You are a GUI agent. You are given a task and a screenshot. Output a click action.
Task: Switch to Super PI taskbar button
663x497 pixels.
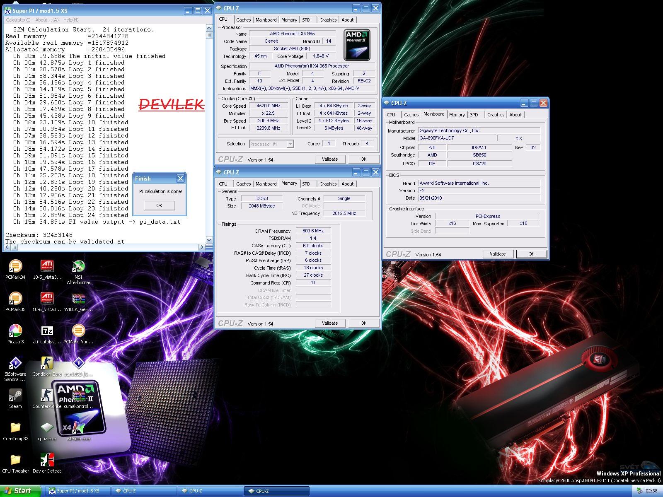78,491
